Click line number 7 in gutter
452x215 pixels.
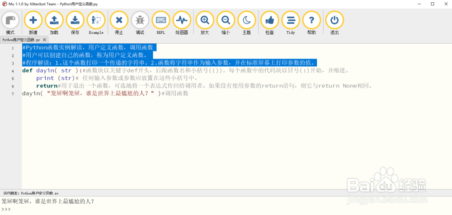[x=13, y=94]
